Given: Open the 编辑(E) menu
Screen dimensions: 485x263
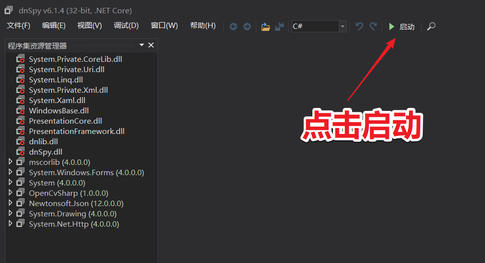Looking at the screenshot, I should tap(54, 26).
